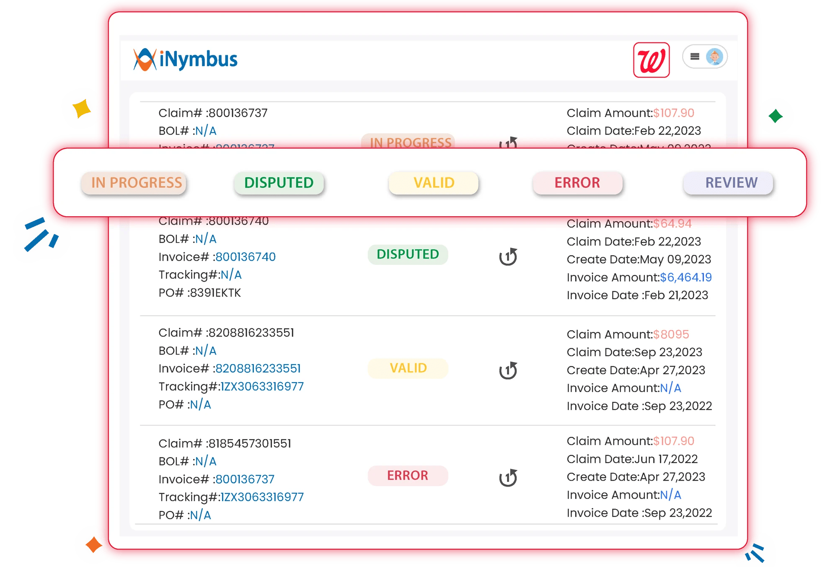Click history icon for claim 800136737
The height and width of the screenshot is (567, 838).
[508, 143]
